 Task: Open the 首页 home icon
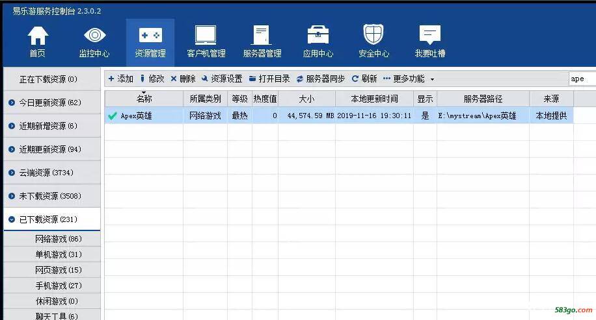tap(38, 36)
